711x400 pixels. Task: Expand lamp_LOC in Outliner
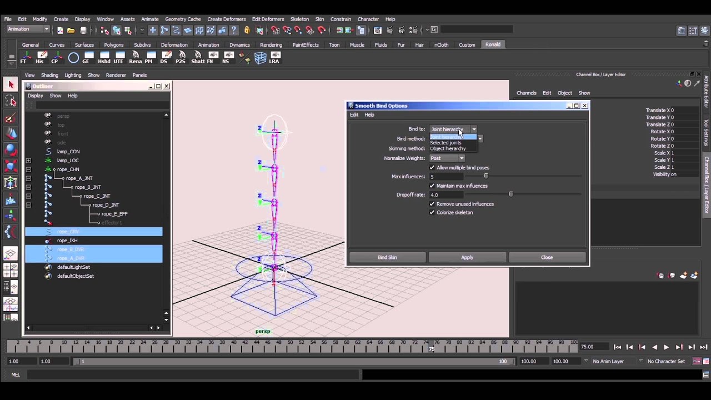(28, 161)
